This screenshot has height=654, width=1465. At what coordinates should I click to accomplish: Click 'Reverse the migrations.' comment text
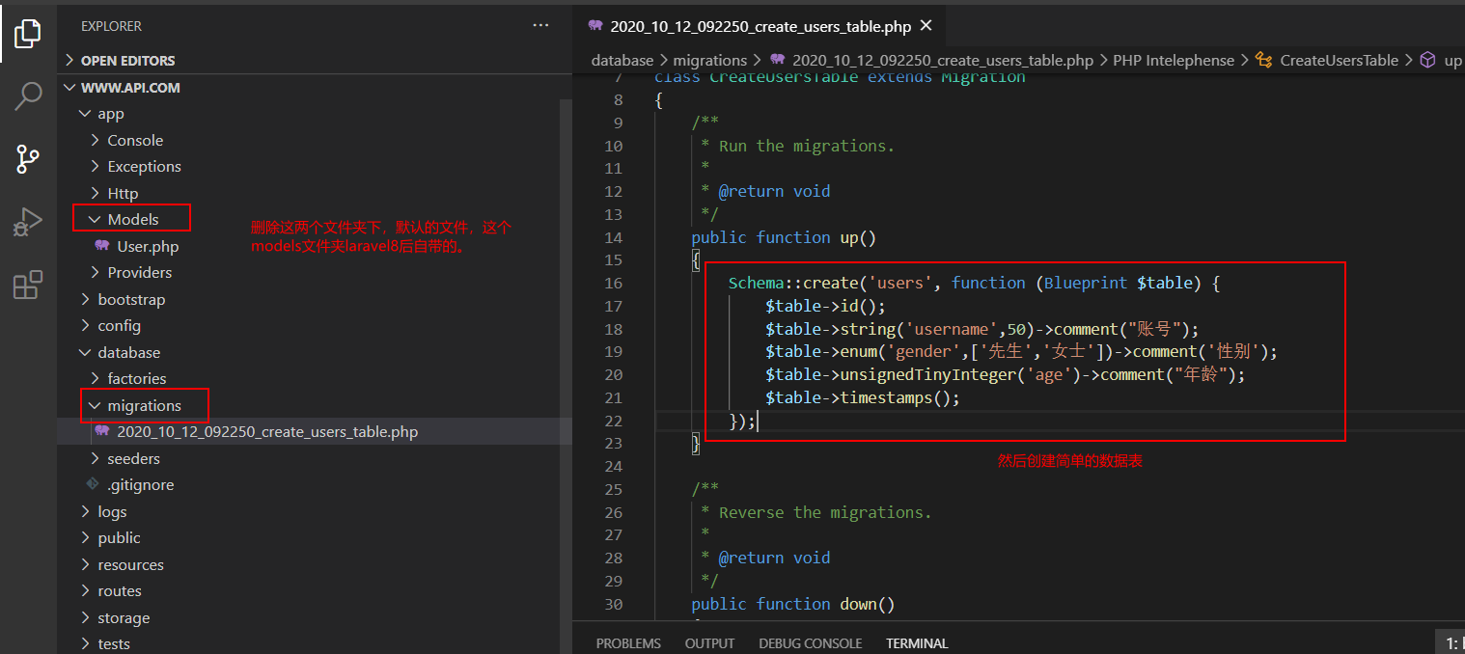(x=825, y=512)
